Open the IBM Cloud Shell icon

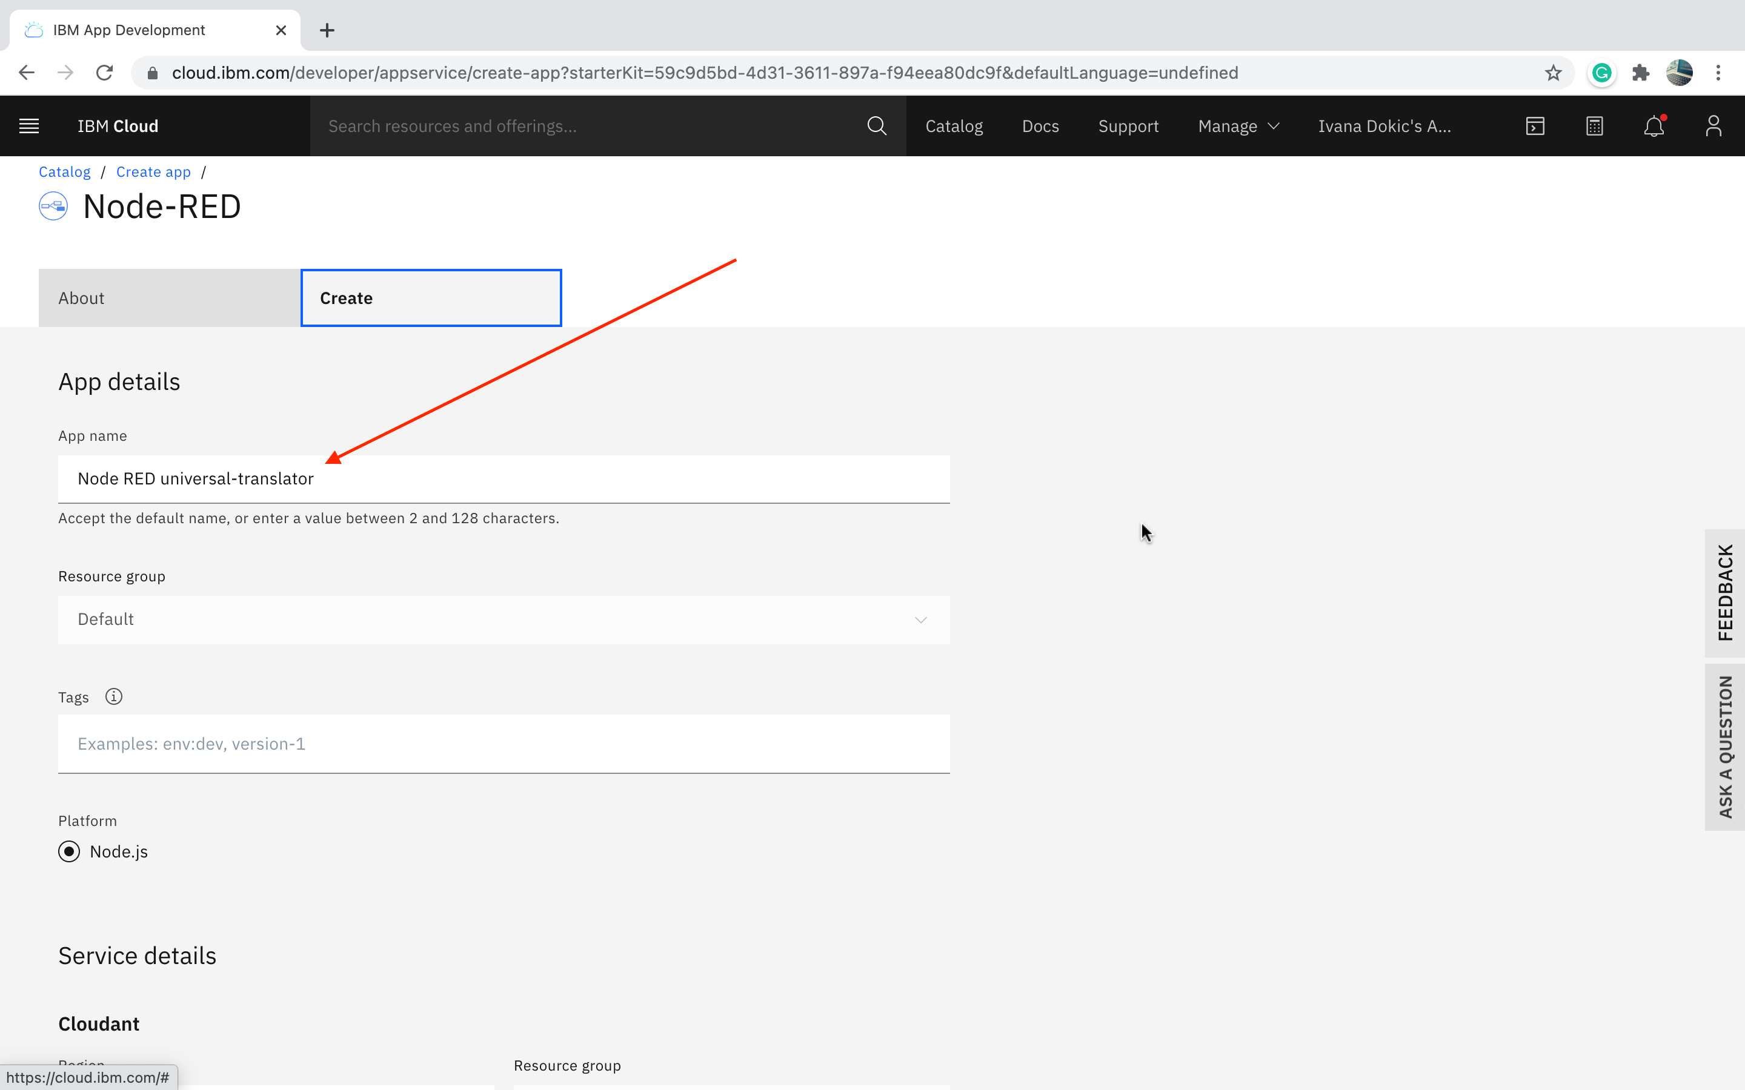[1535, 126]
